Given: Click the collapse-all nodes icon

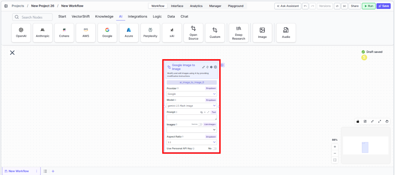Looking at the screenshot, I should tap(372, 121).
